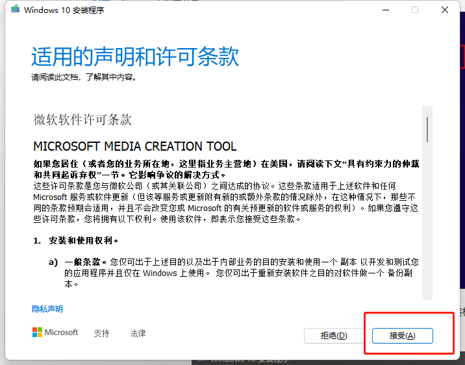Open the 支持 support link
This screenshot has width=465, height=365.
[101, 333]
